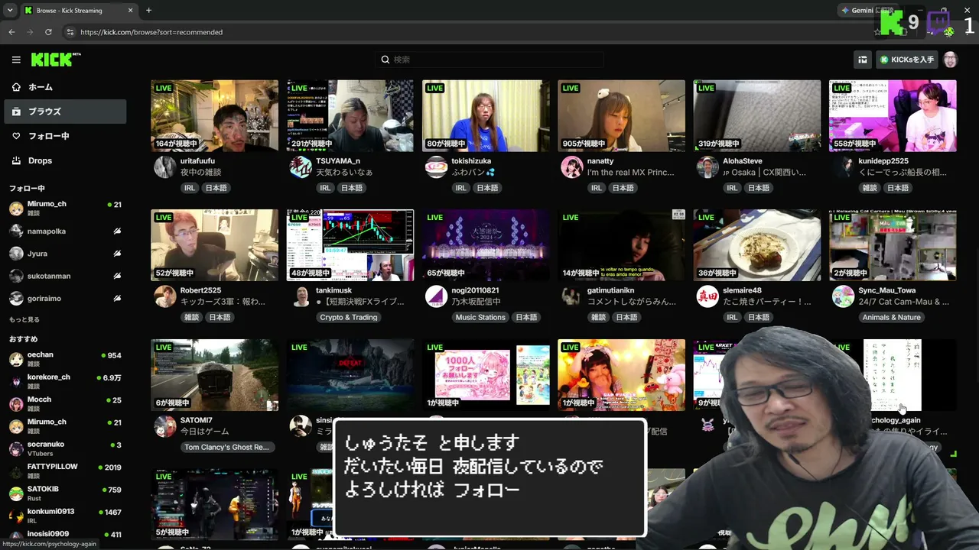Open followed channel goriraimo
This screenshot has width=979, height=550.
63,299
